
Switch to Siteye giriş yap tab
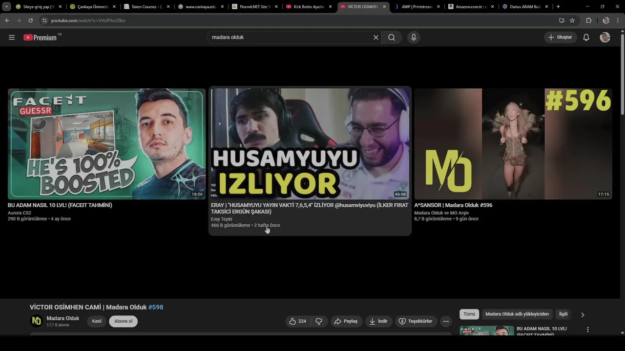point(39,7)
